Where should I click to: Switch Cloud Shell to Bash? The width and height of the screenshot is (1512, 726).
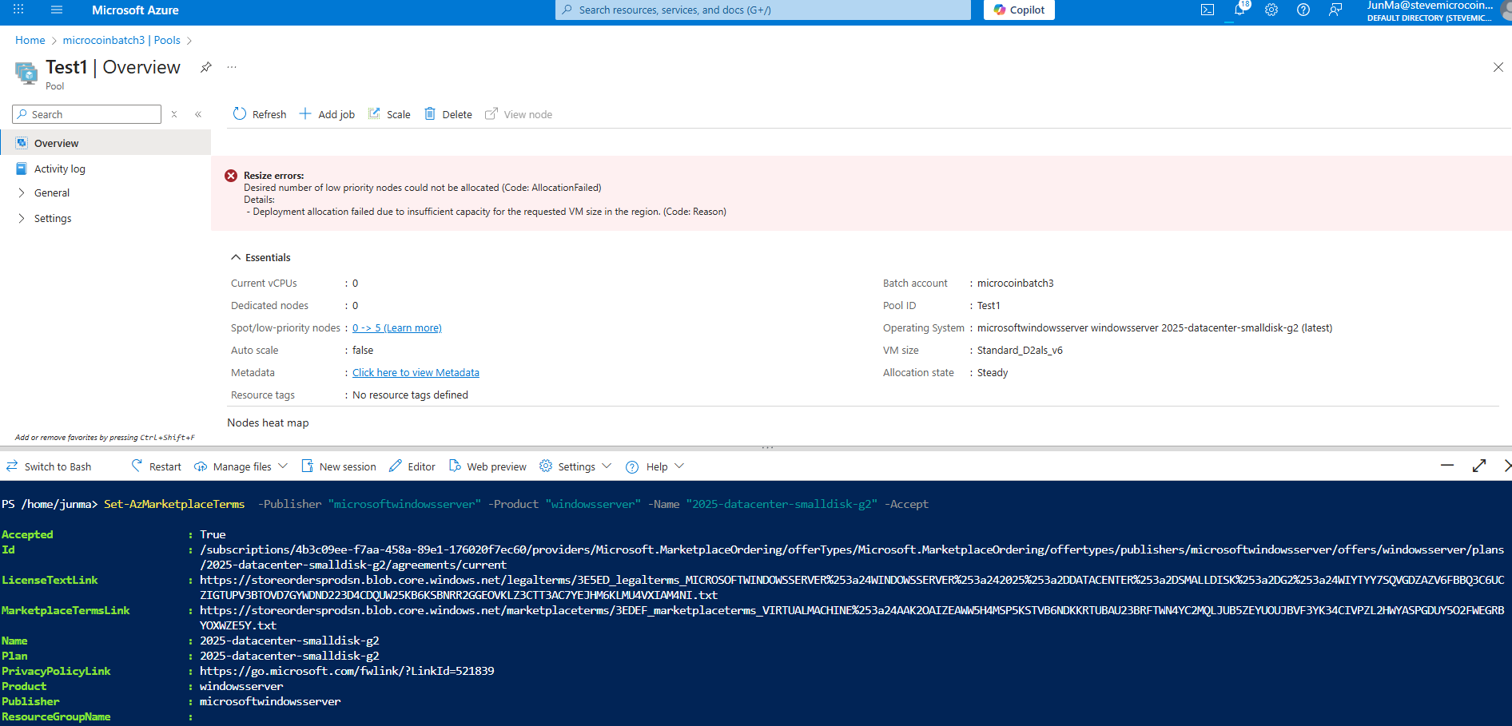[49, 466]
